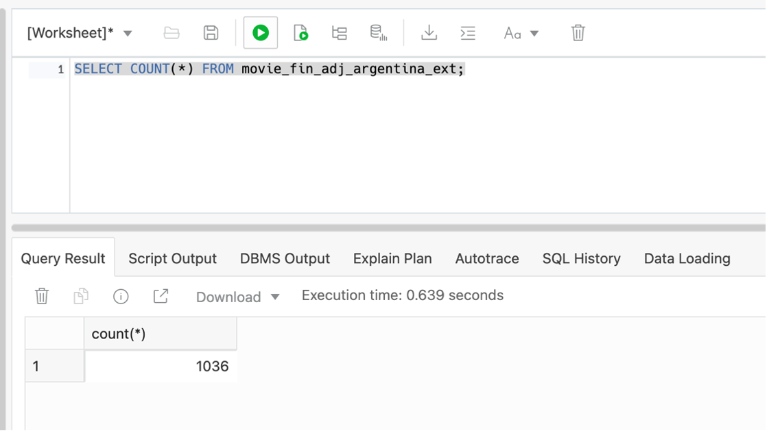This screenshot has width=769, height=433.
Task: Expand the Aa font case dropdown
Action: coord(521,33)
